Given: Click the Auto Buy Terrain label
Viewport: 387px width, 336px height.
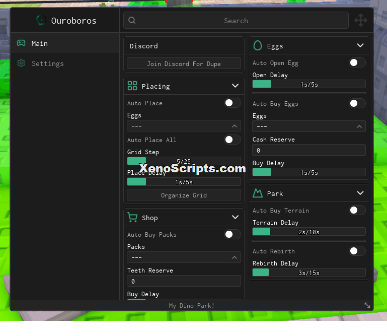Looking at the screenshot, I should tap(281, 210).
